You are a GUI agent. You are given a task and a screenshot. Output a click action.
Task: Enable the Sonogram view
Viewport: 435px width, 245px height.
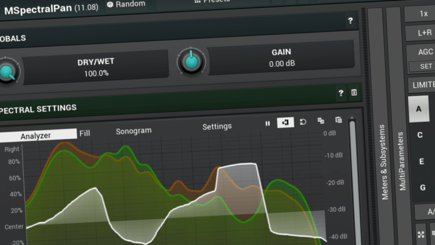click(134, 131)
